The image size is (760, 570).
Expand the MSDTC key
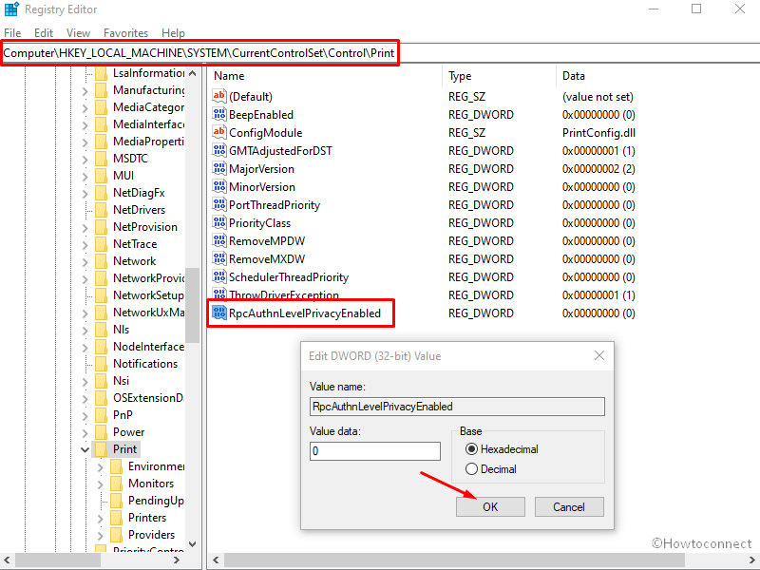[85, 160]
